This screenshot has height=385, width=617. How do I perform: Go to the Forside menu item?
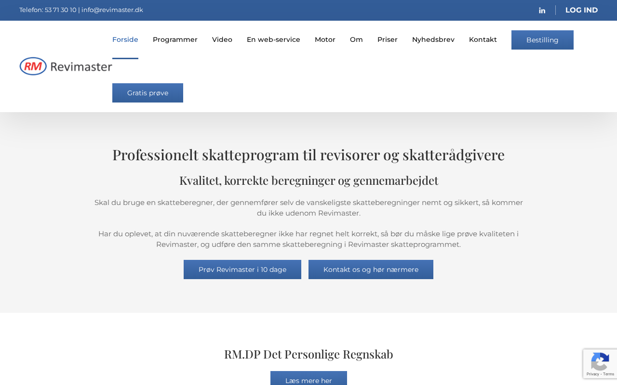pyautogui.click(x=125, y=39)
